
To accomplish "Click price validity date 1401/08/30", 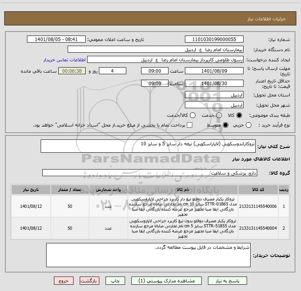I will click(214, 83).
